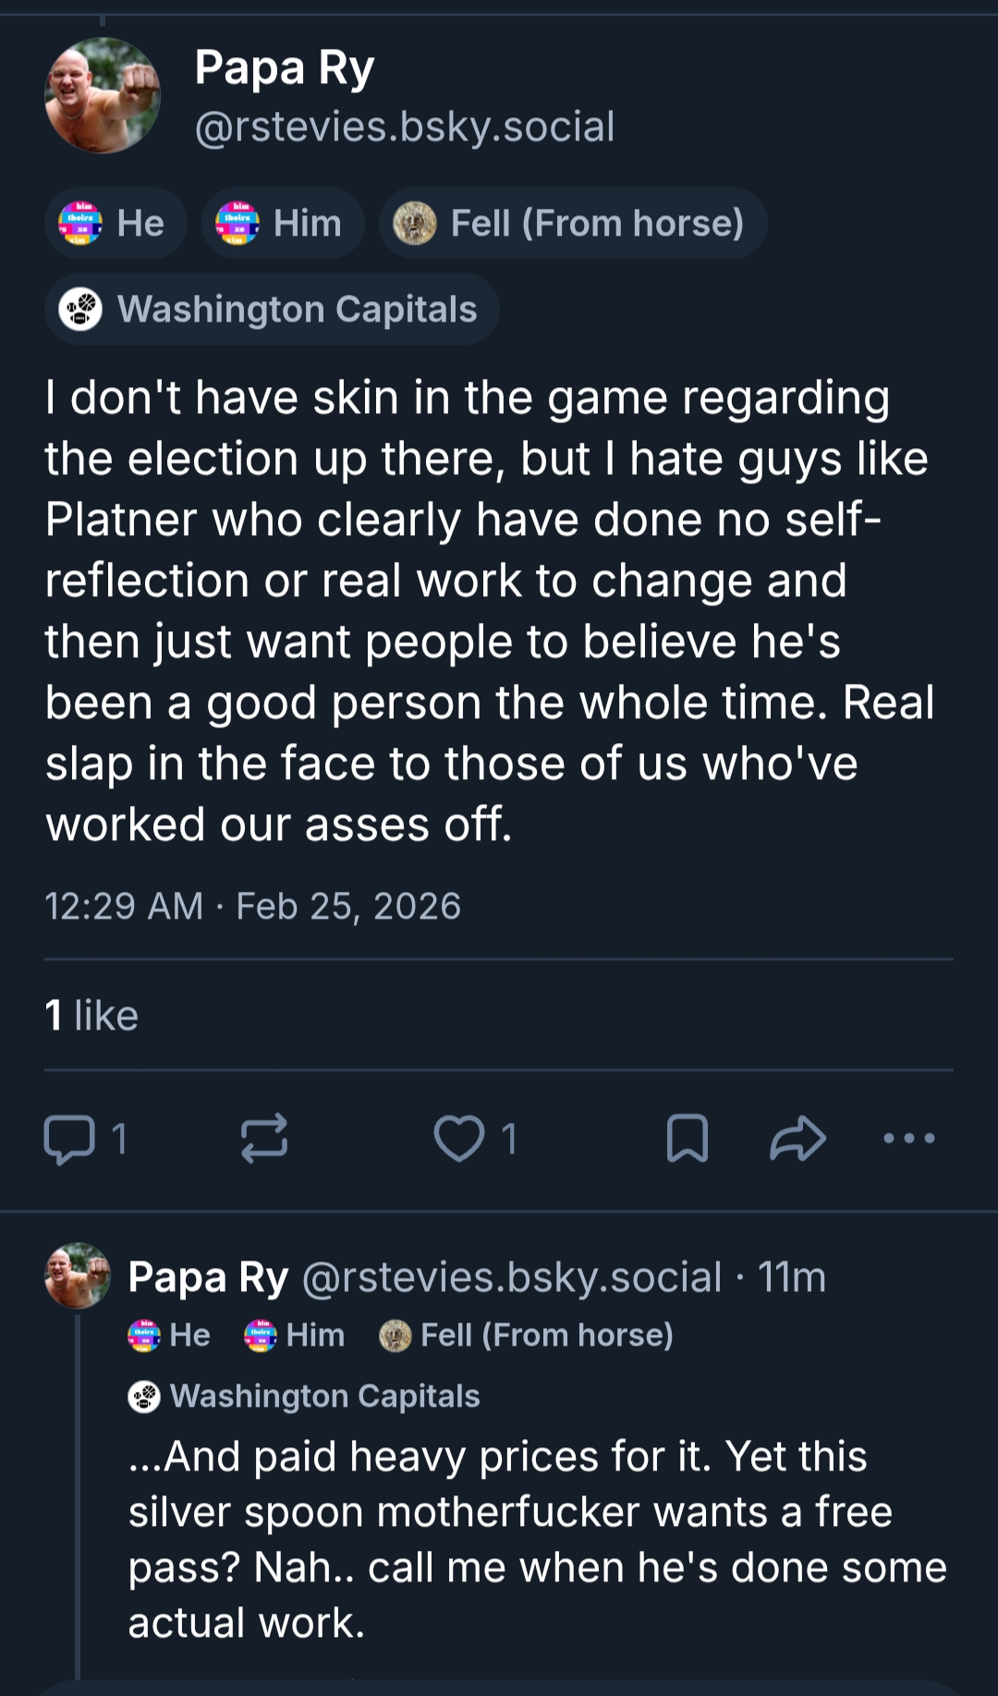The image size is (998, 1696).
Task: Tap 'Papa Ry' name on the reply
Action: tap(208, 1277)
